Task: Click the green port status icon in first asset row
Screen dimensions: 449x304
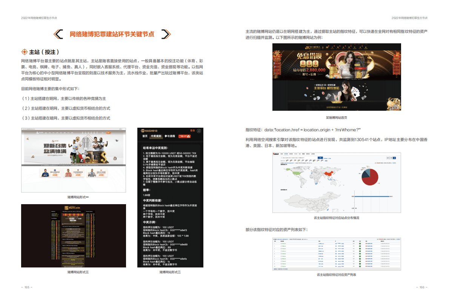Action: [360, 244]
